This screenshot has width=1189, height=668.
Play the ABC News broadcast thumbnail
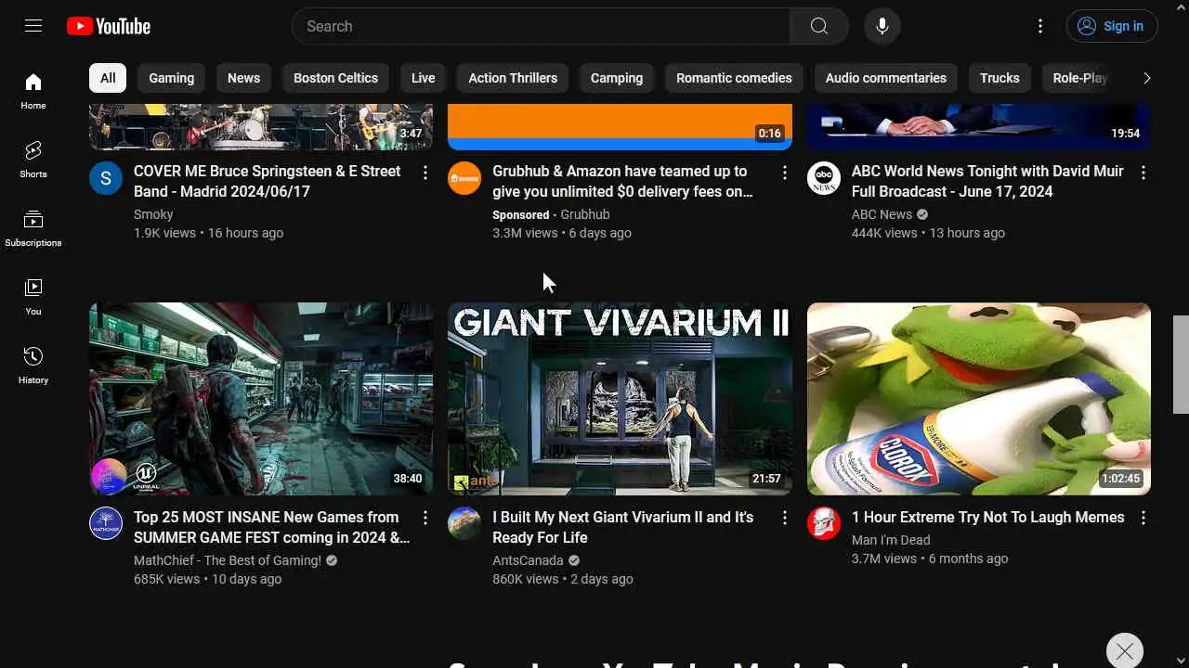pyautogui.click(x=979, y=127)
